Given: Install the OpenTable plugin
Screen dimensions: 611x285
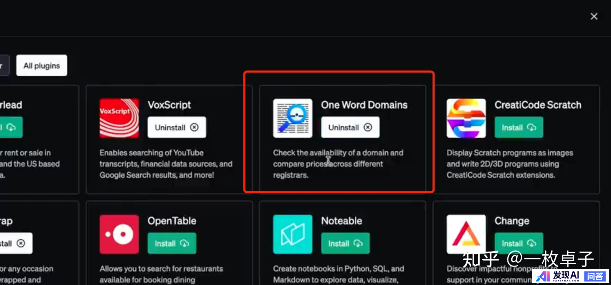Looking at the screenshot, I should click(x=172, y=243).
